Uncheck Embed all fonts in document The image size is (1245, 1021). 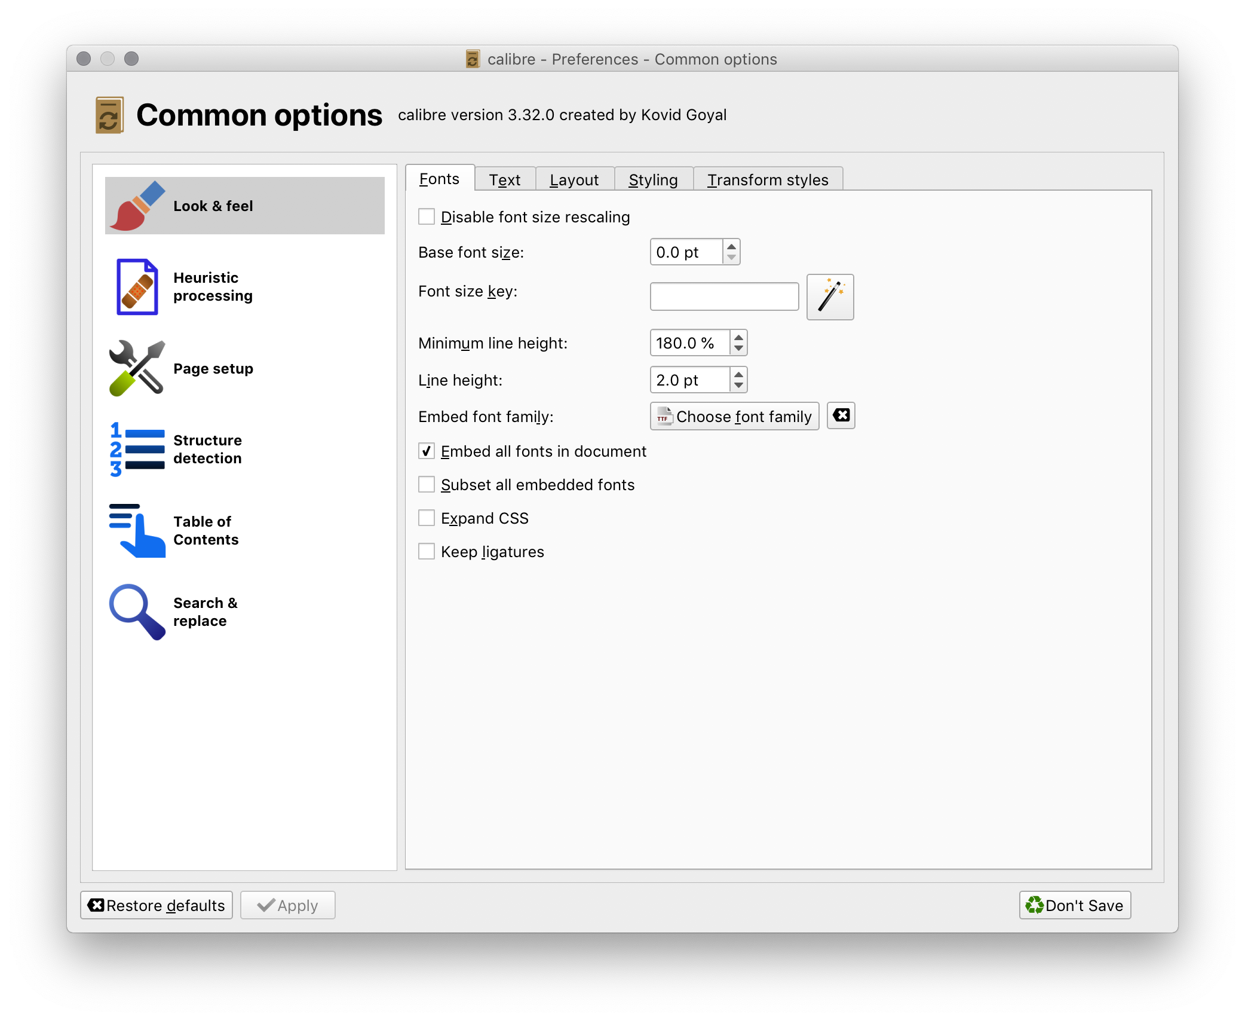click(427, 451)
